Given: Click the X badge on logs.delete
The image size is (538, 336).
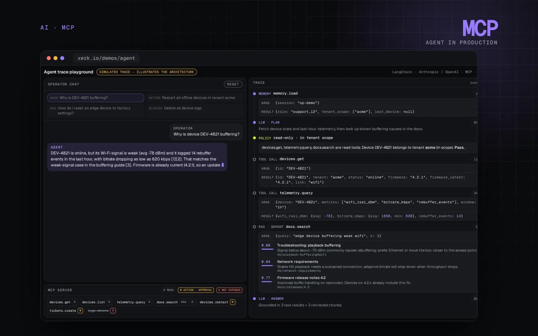Looking at the screenshot, I should pos(113,310).
